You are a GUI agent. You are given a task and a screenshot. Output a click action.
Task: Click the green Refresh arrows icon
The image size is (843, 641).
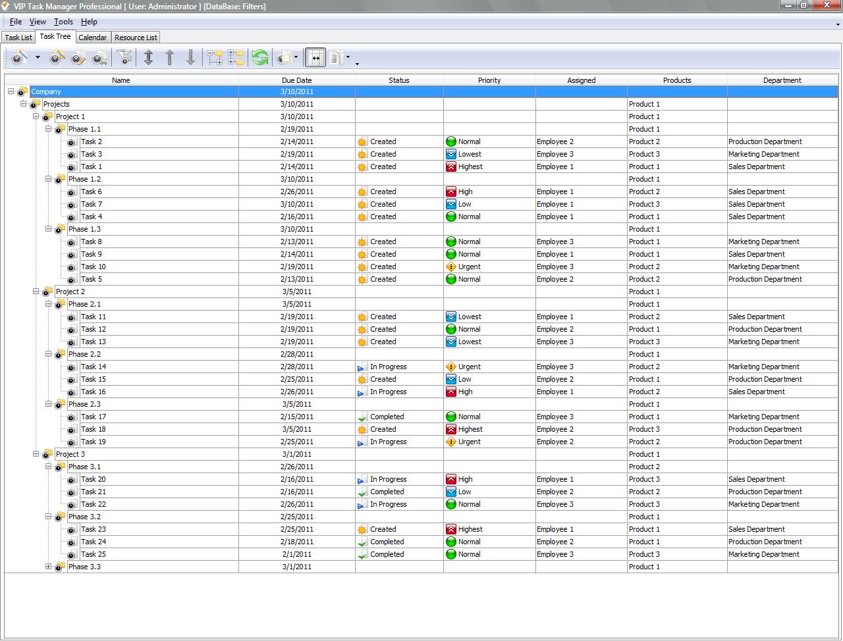(x=260, y=58)
